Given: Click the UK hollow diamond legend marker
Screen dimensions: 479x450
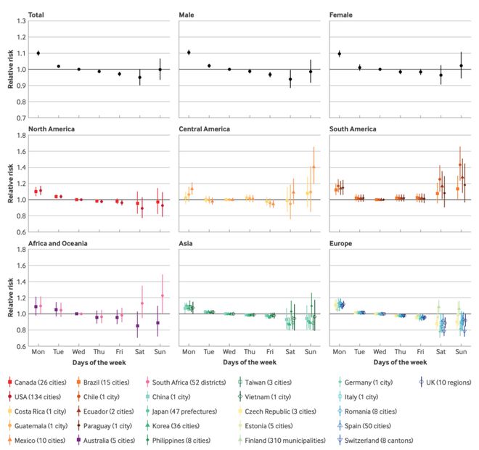Looking at the screenshot, I should point(422,382).
